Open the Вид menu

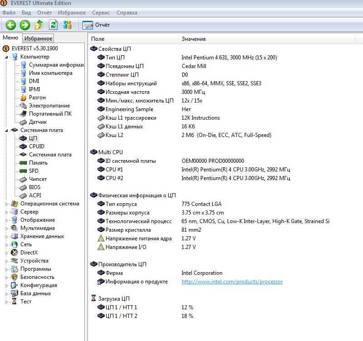click(x=26, y=13)
